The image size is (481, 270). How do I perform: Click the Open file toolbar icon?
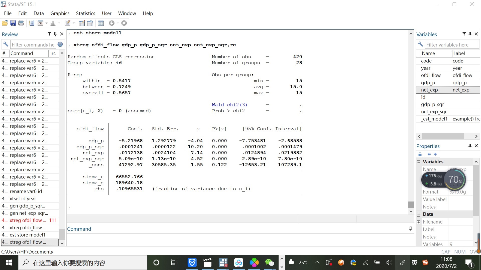5,23
